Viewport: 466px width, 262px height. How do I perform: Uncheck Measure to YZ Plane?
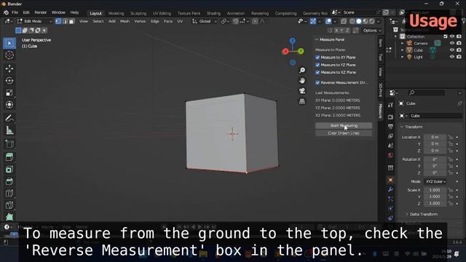(x=317, y=65)
